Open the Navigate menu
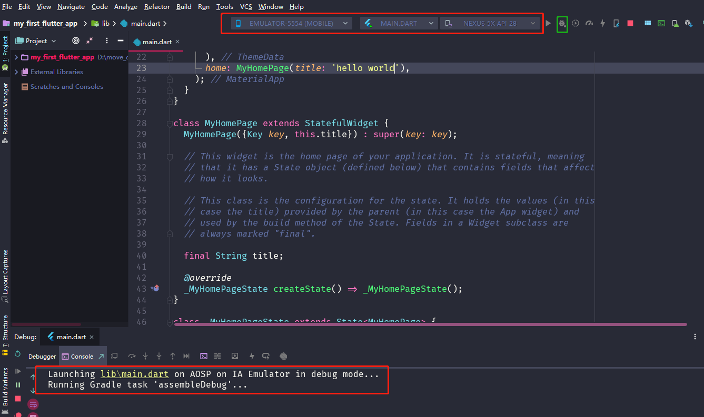Image resolution: width=704 pixels, height=417 pixels. click(x=71, y=6)
